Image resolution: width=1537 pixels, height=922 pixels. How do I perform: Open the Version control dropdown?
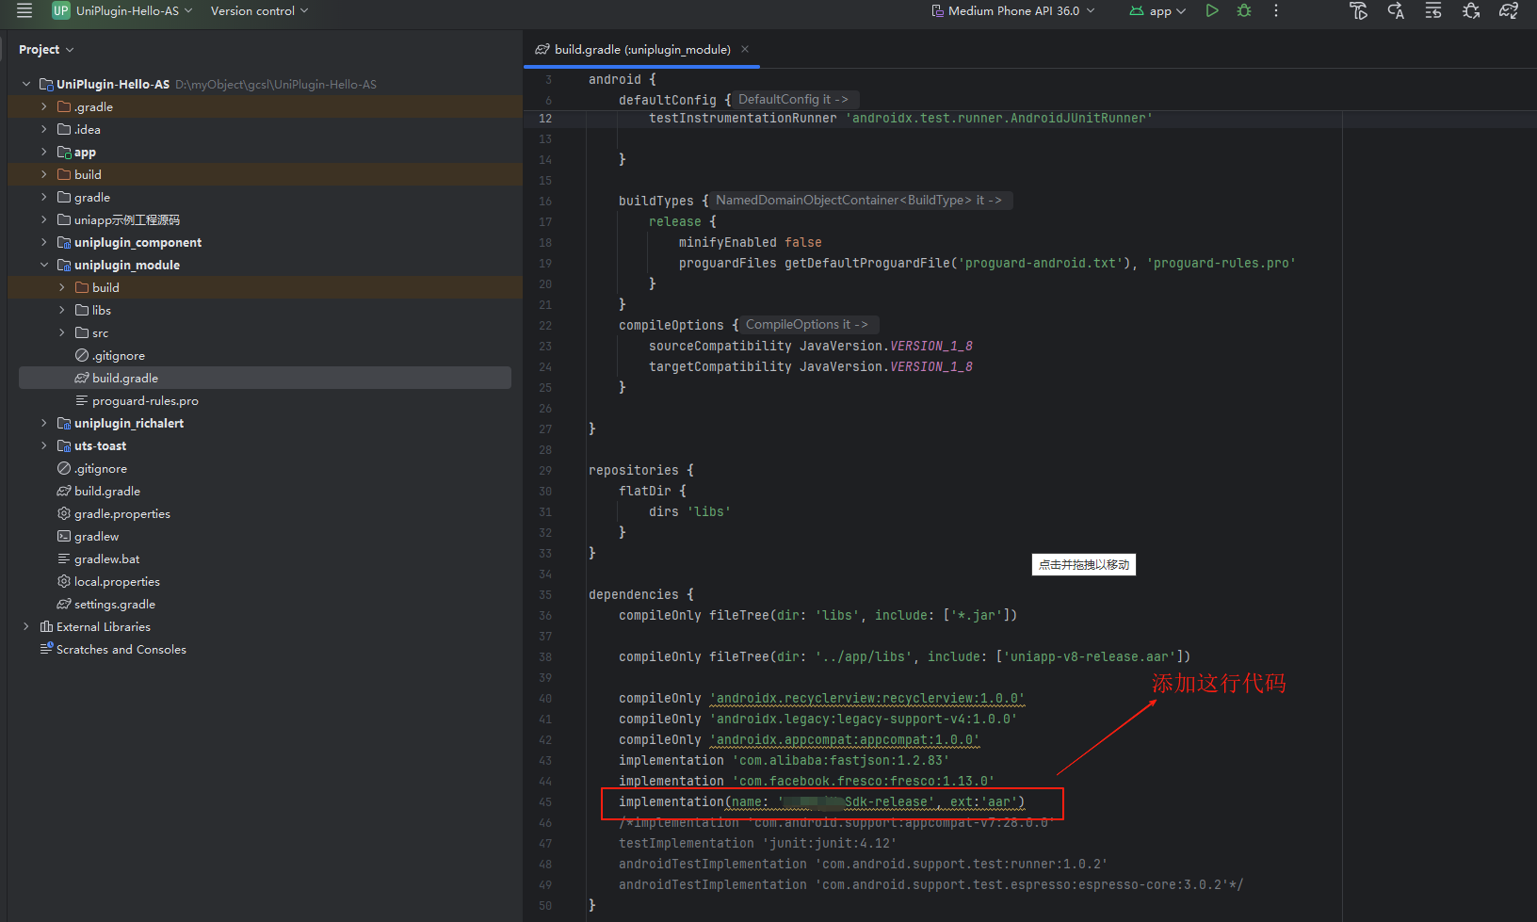pos(259,10)
